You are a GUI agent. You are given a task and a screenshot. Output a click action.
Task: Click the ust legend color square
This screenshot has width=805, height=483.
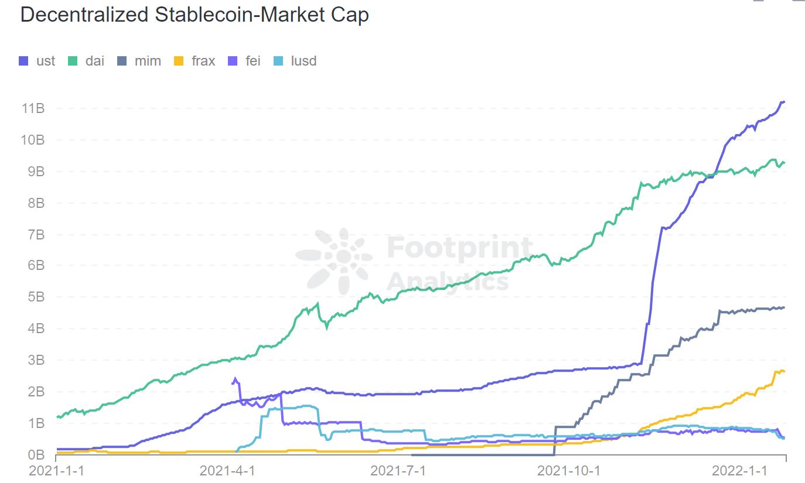tap(24, 61)
